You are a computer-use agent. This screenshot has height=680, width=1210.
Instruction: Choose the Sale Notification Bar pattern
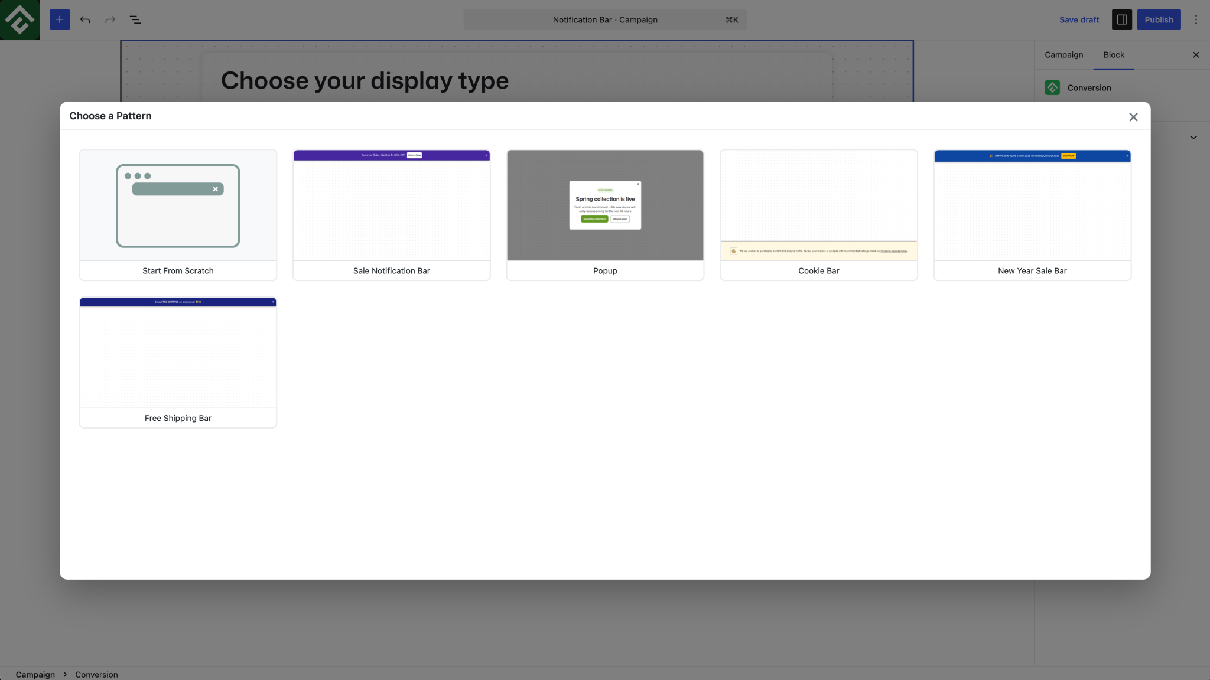click(391, 214)
